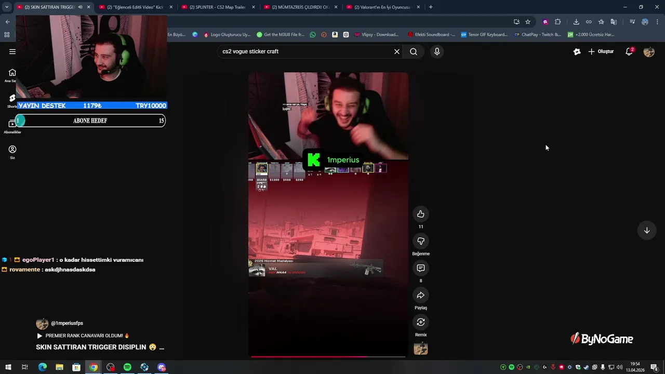Start voice search with microphone

437,51
